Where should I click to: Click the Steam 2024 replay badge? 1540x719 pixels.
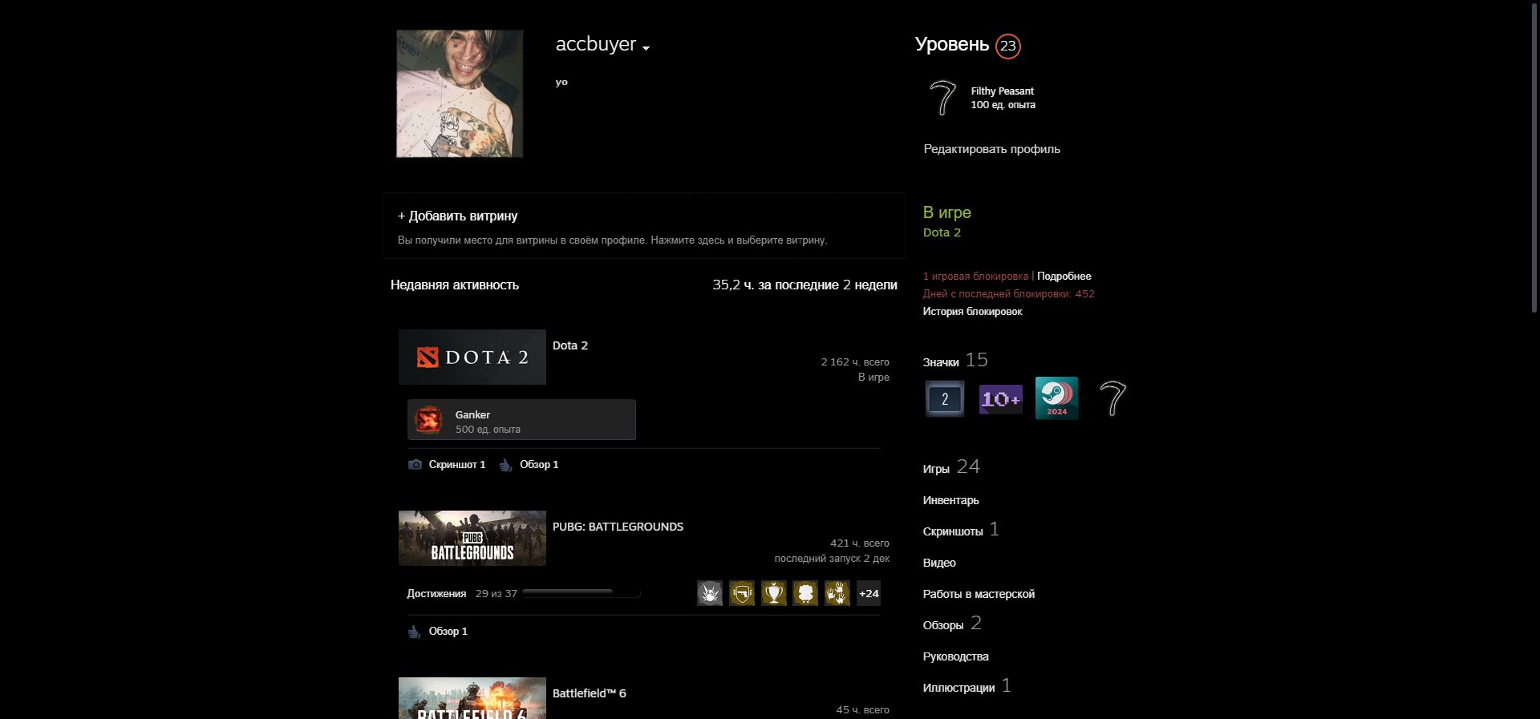[x=1056, y=398]
